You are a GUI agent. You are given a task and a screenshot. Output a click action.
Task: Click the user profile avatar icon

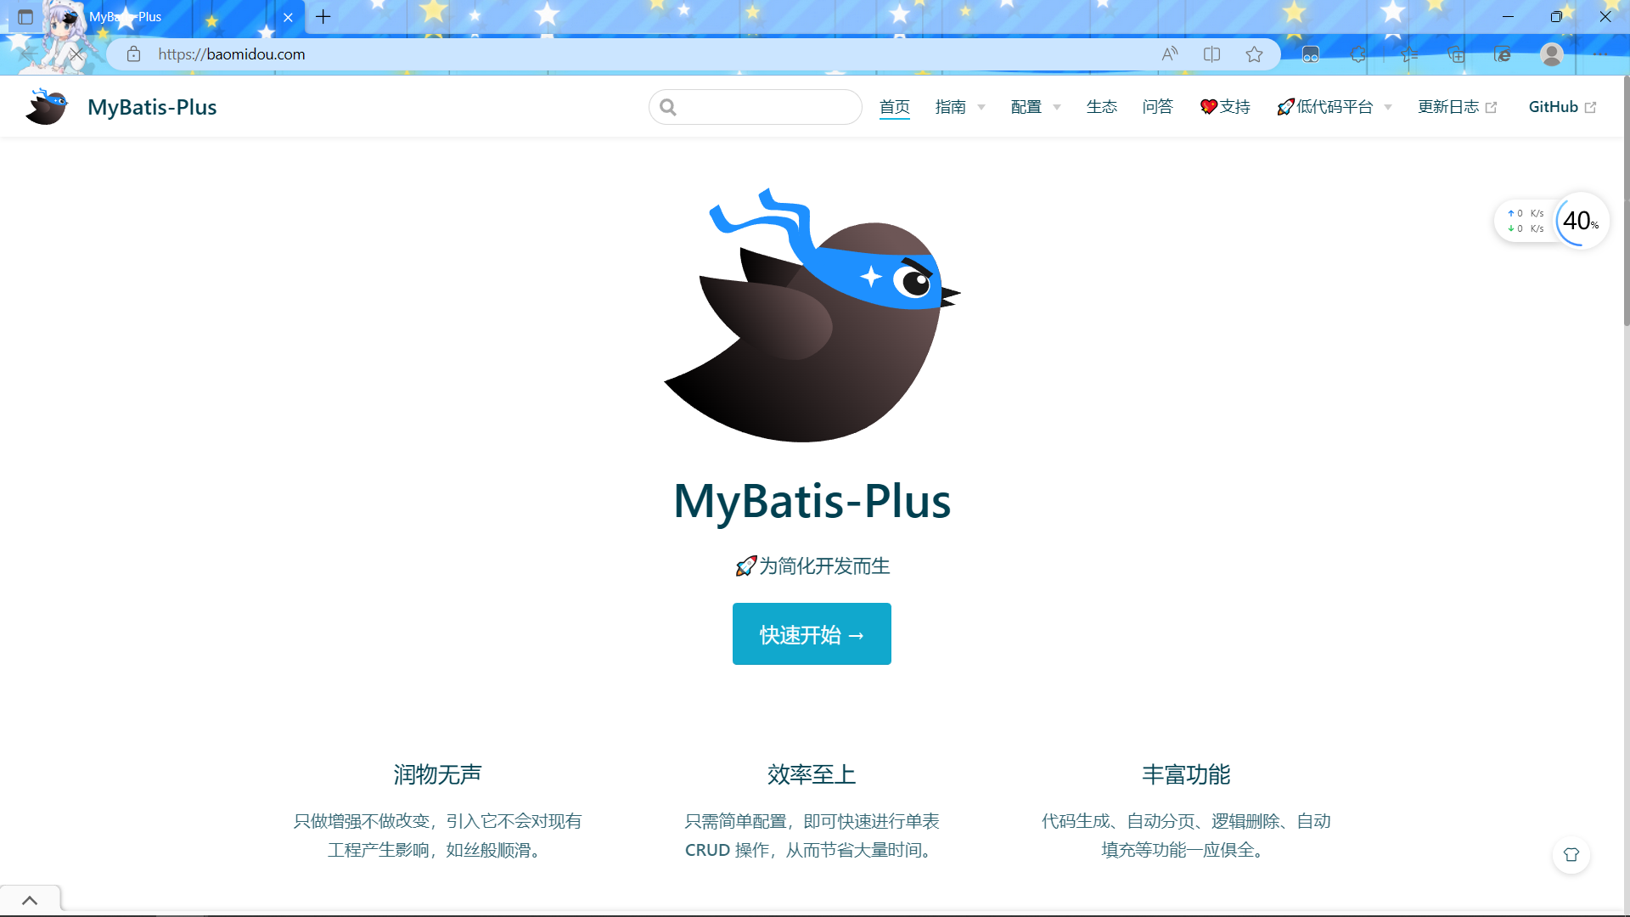1551,54
